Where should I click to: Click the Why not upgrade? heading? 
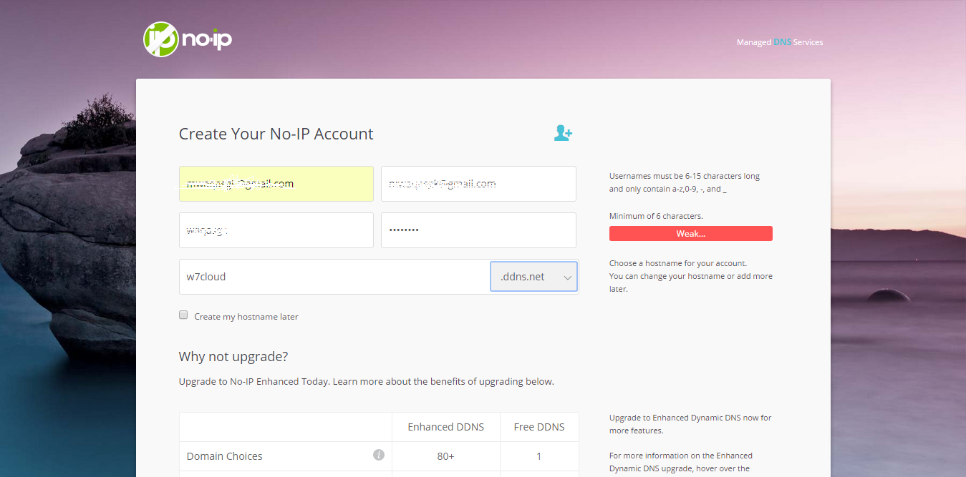tap(233, 356)
